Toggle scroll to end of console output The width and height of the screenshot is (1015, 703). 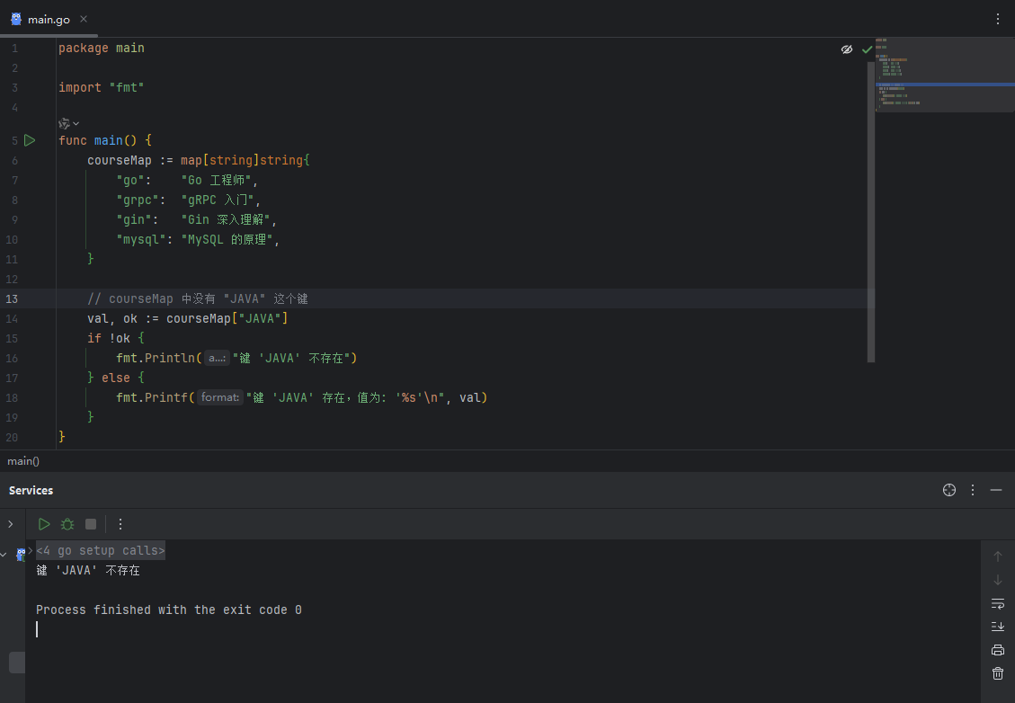pyautogui.click(x=997, y=627)
